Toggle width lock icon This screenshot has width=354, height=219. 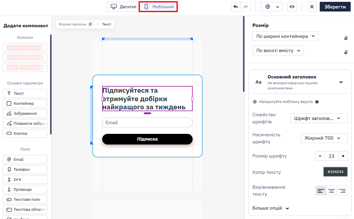click(346, 38)
